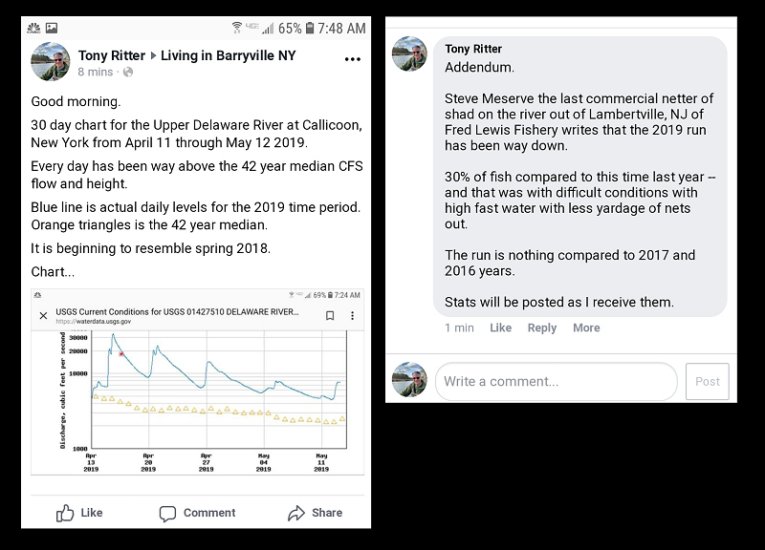Click the Post button
Viewport: 765px width, 550px height.
pyautogui.click(x=708, y=381)
